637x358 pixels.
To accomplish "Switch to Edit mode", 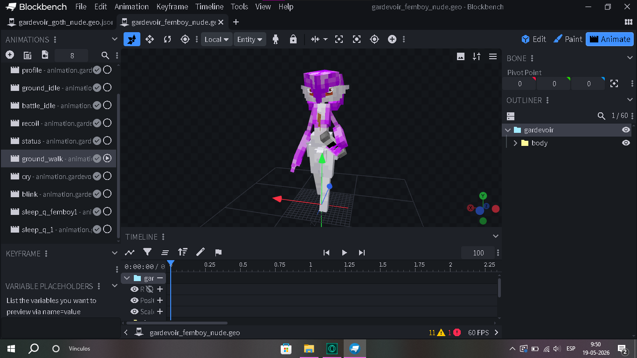I will tap(534, 39).
